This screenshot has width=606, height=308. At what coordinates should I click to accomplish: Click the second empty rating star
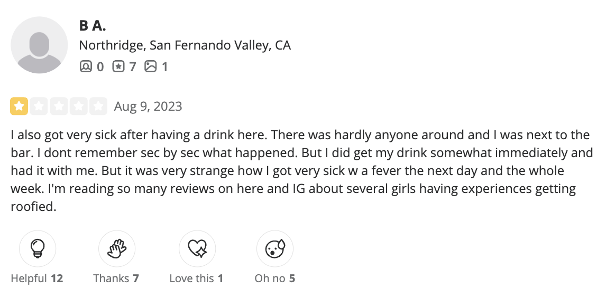click(x=39, y=107)
